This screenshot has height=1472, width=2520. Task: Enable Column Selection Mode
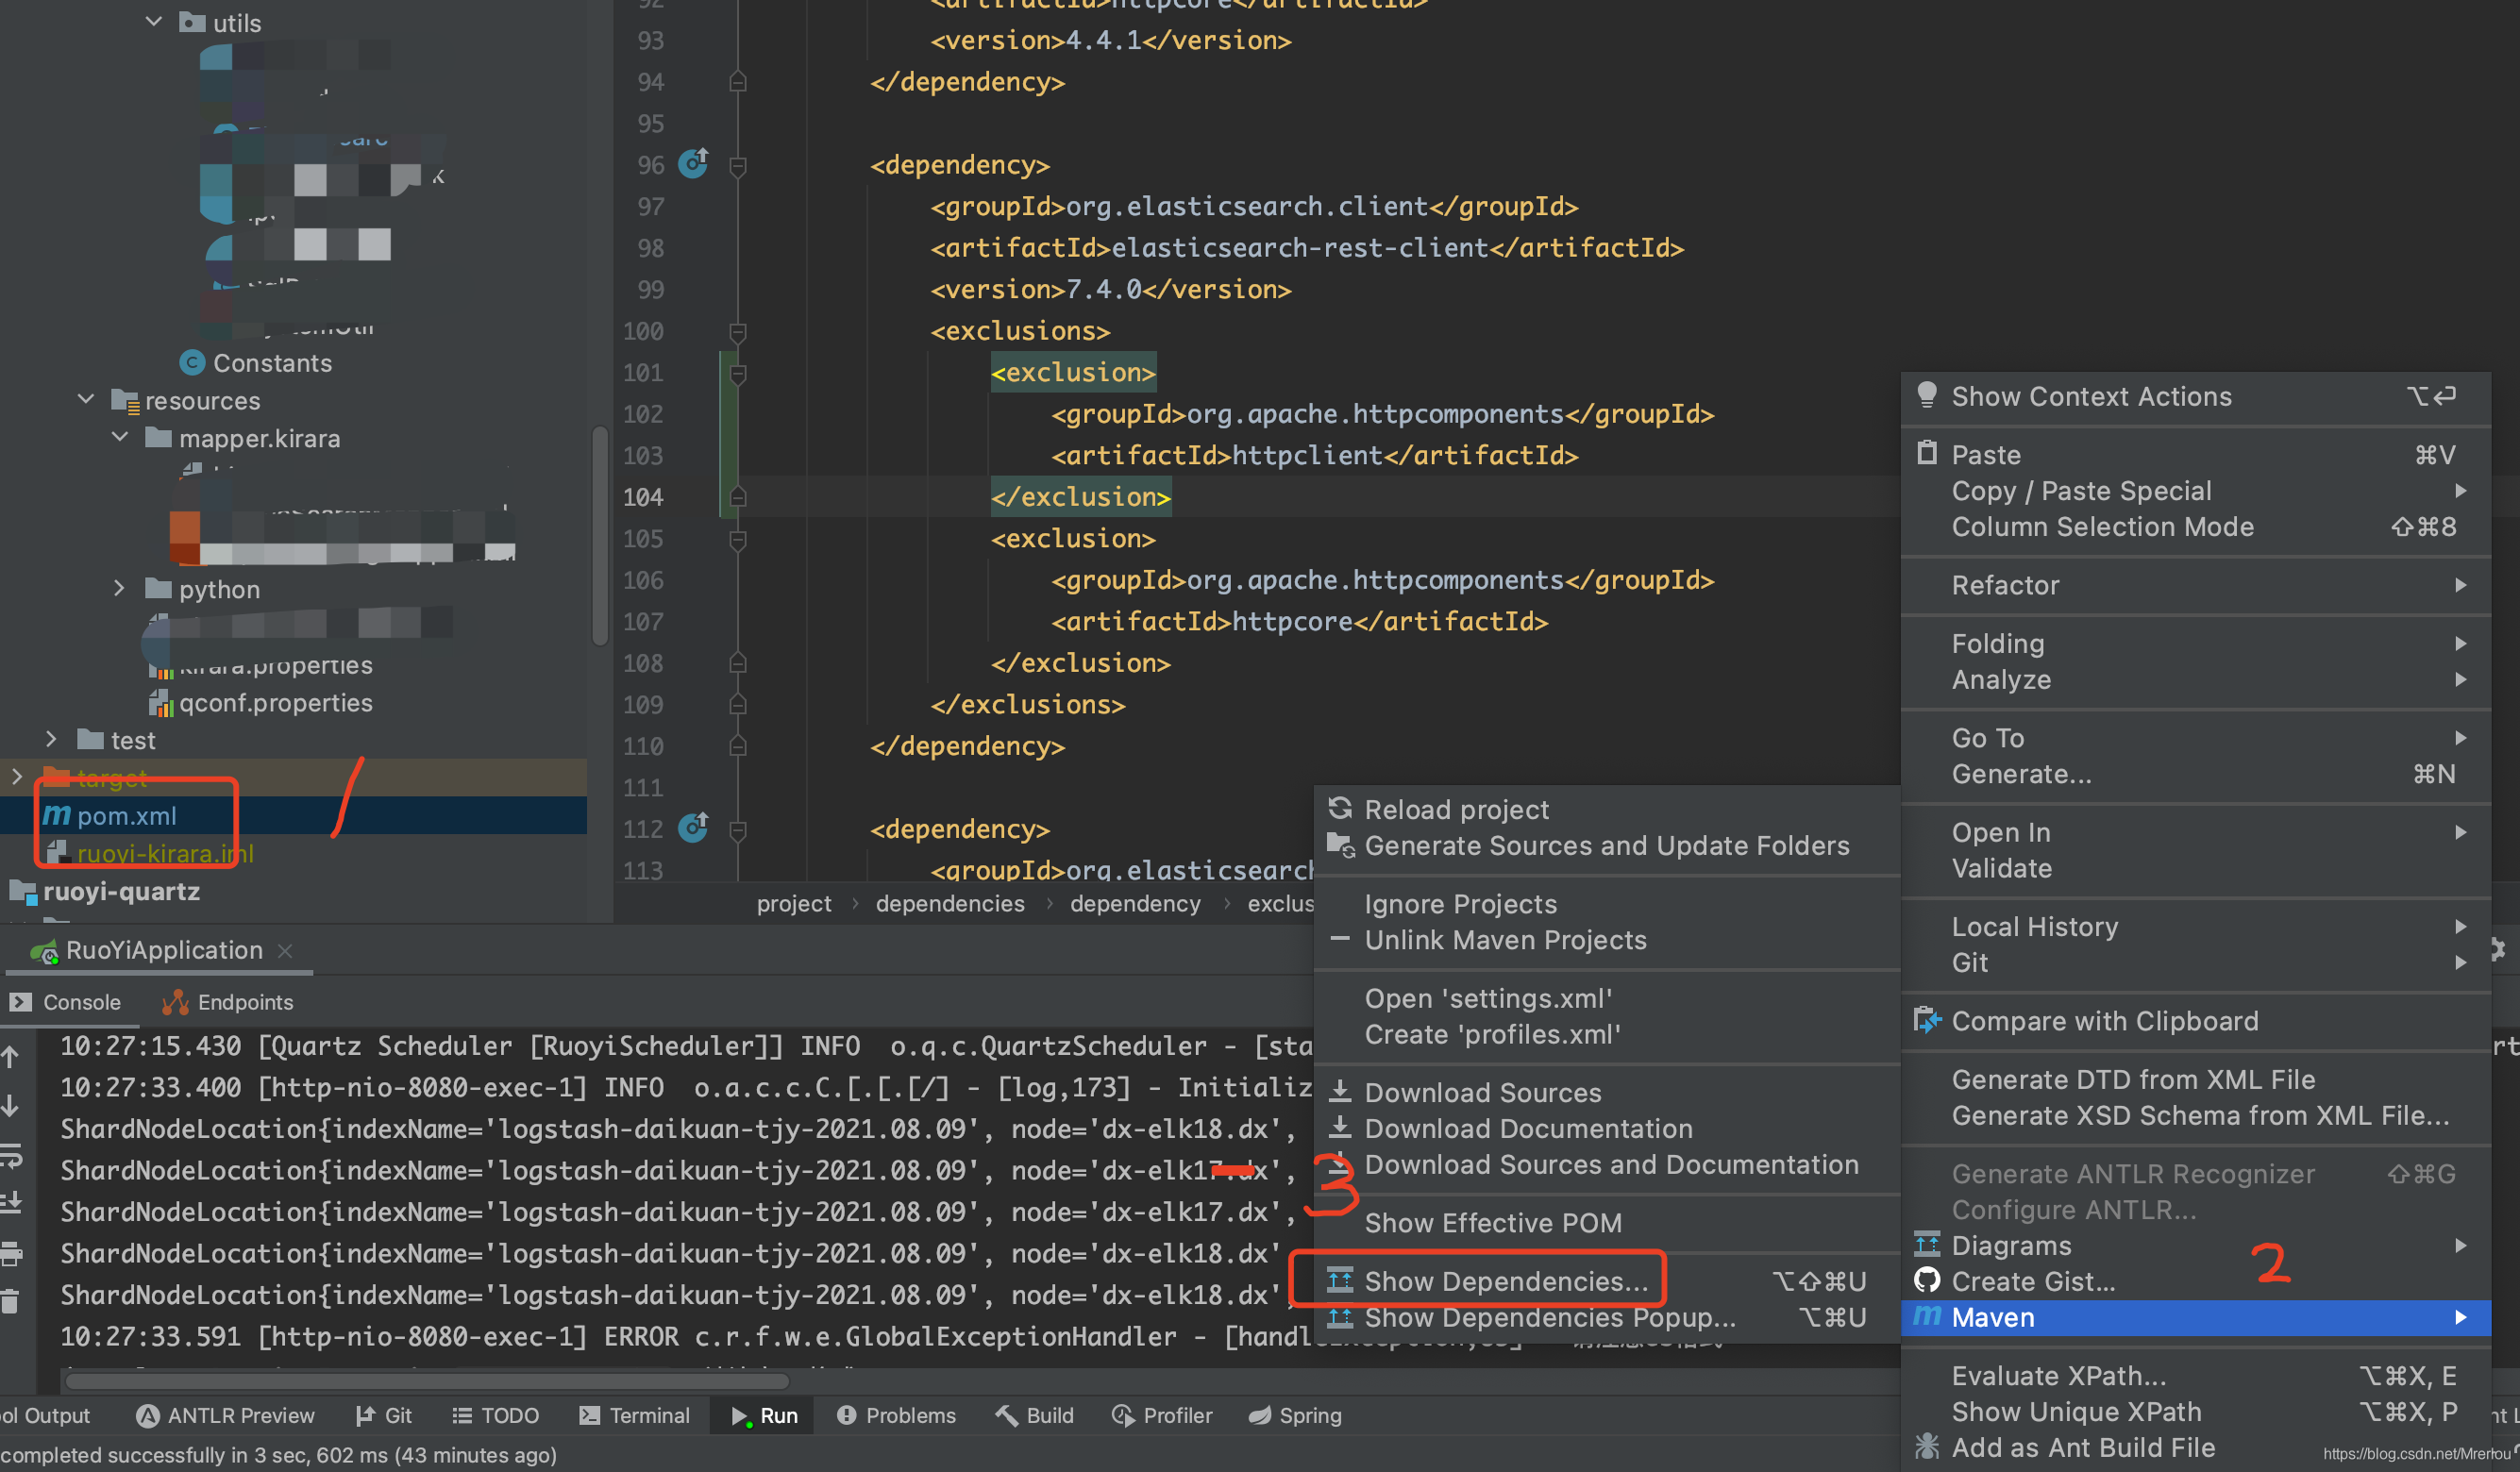(x=2102, y=527)
